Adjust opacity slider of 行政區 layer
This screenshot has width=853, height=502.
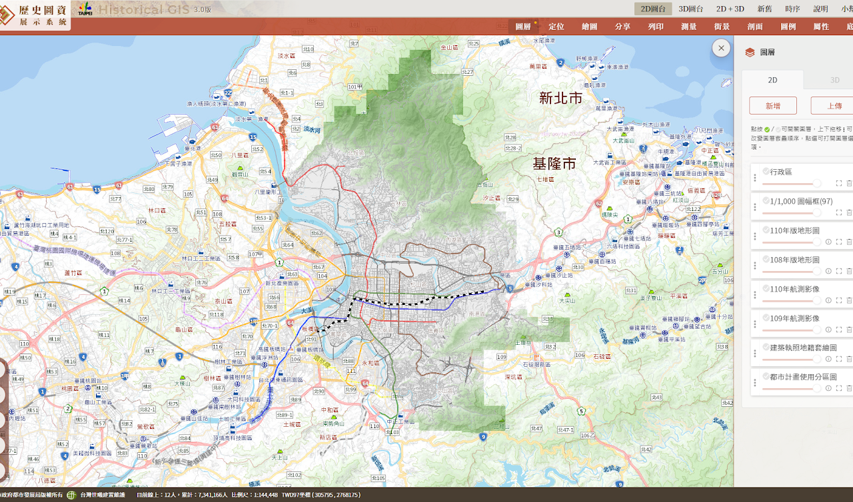coord(792,184)
